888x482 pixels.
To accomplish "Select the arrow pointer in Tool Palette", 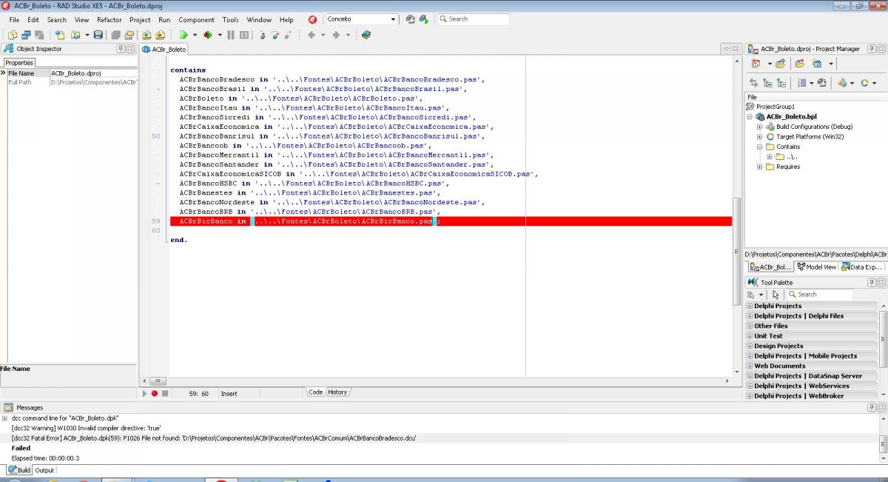I will (776, 295).
